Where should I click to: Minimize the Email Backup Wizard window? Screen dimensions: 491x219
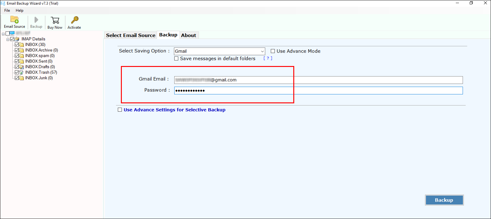(x=457, y=3)
